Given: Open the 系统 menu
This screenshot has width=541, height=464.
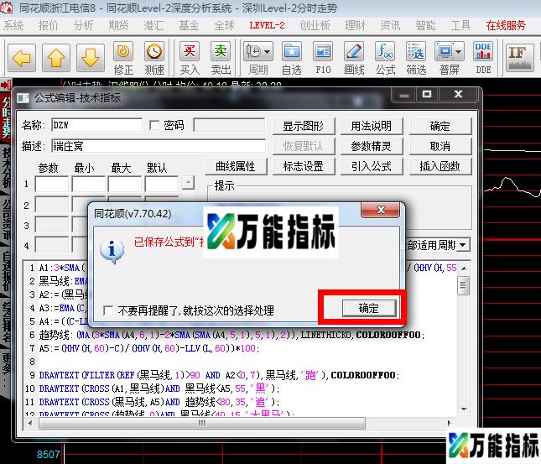Looking at the screenshot, I should (13, 25).
